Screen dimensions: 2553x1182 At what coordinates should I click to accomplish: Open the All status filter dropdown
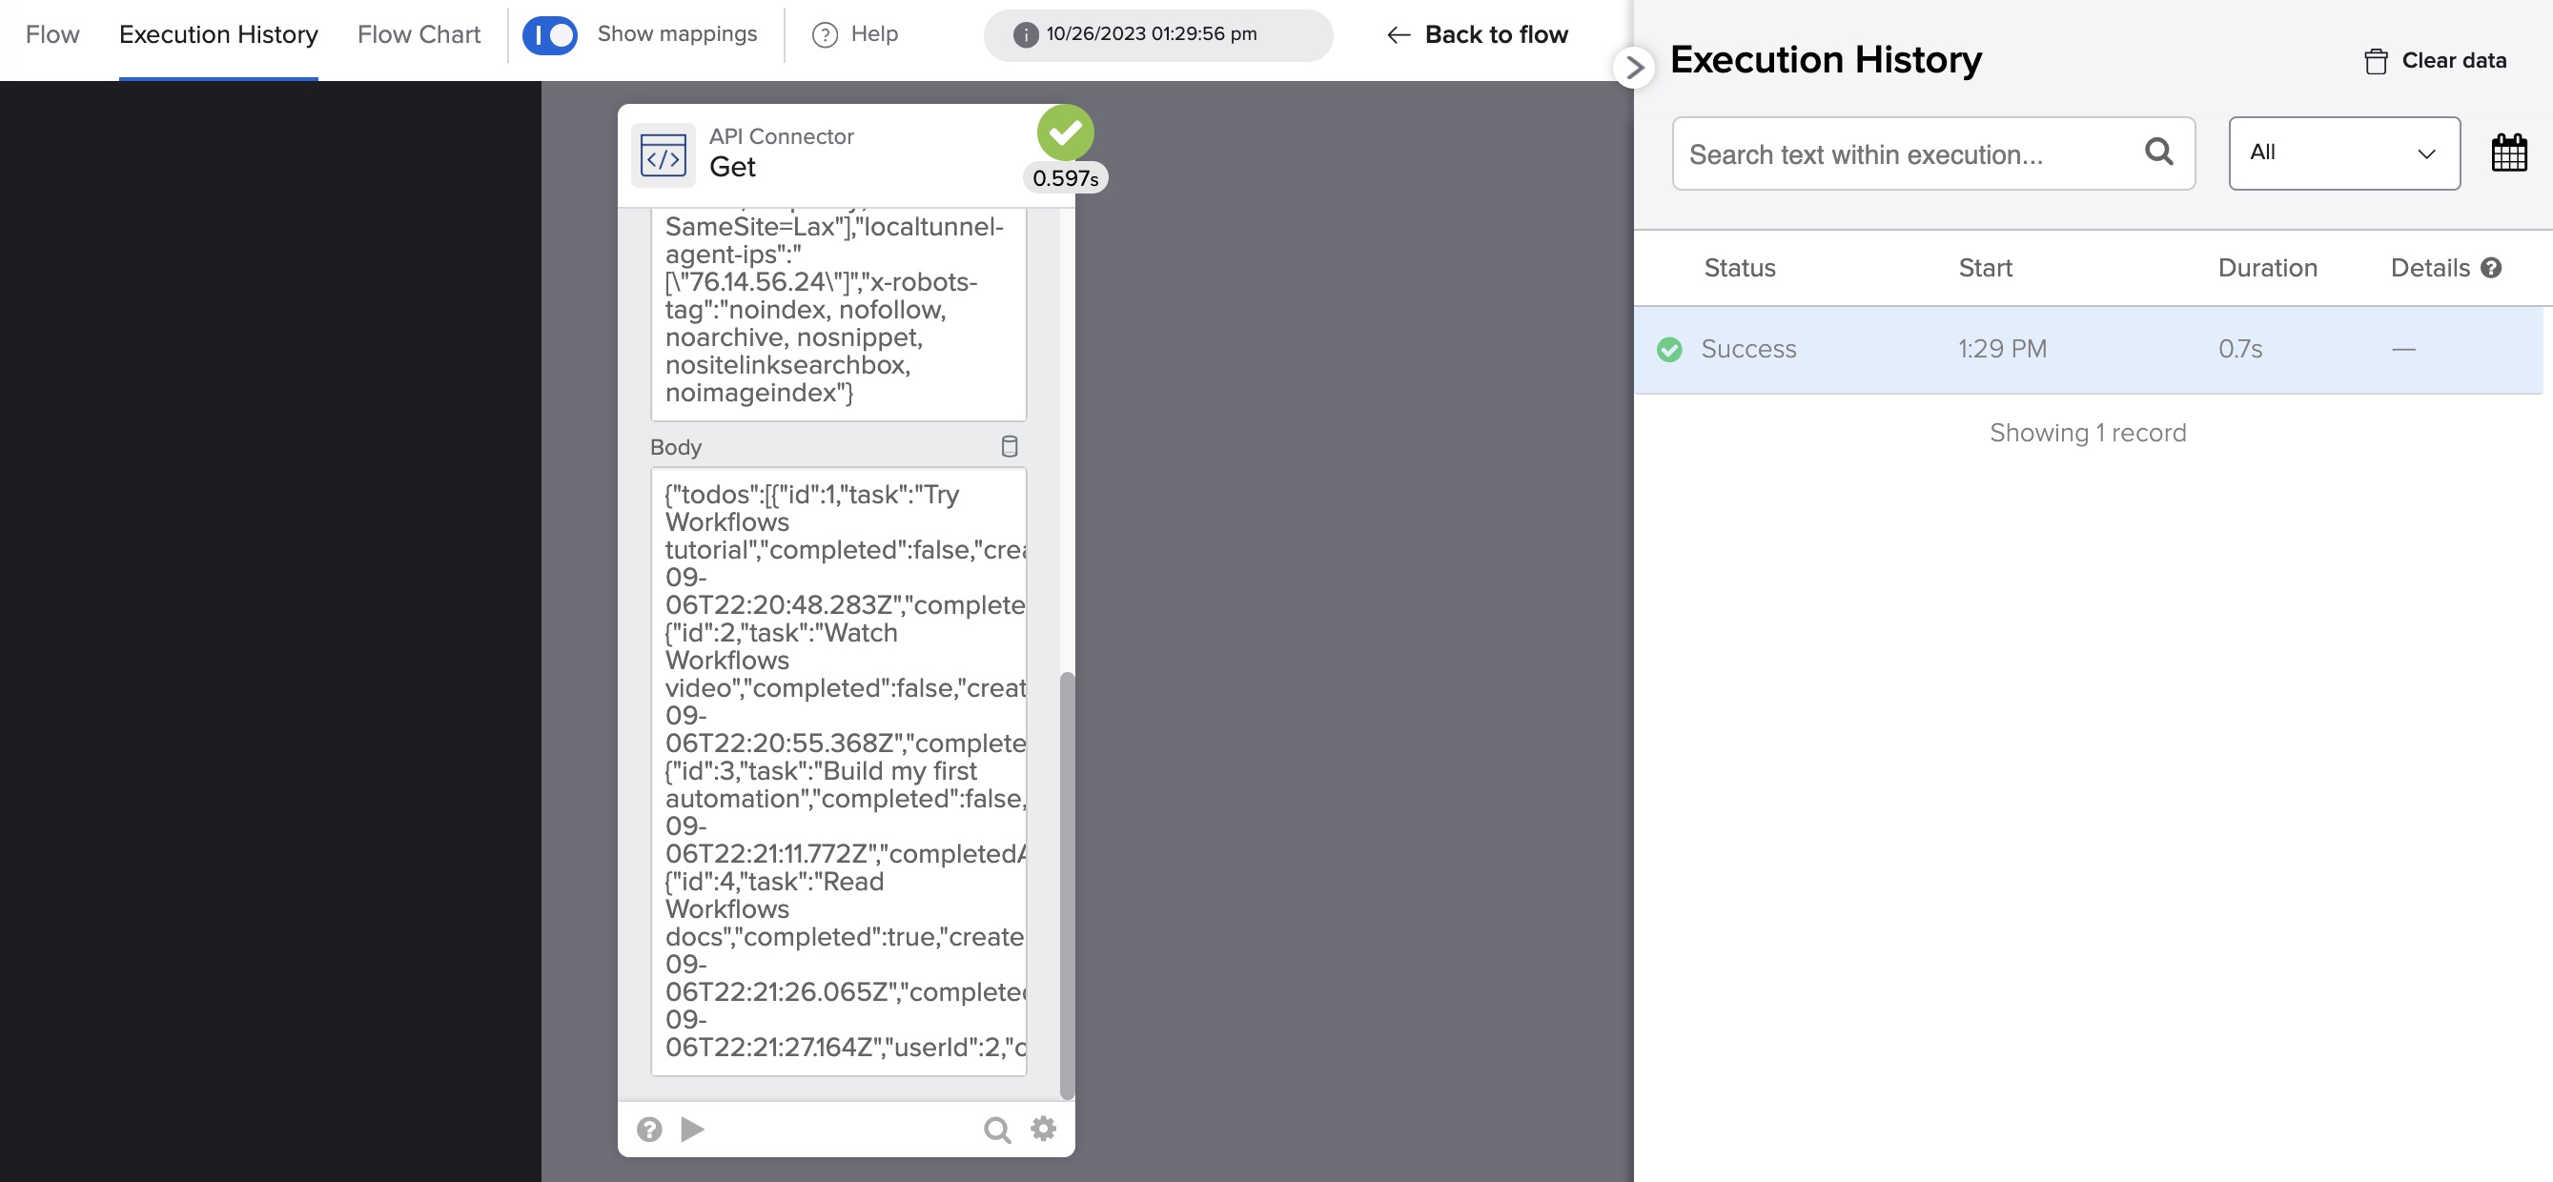click(2344, 153)
